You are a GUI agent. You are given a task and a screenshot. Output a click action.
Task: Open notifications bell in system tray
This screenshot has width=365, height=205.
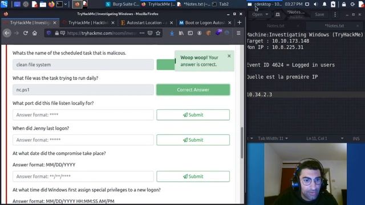(x=325, y=4)
